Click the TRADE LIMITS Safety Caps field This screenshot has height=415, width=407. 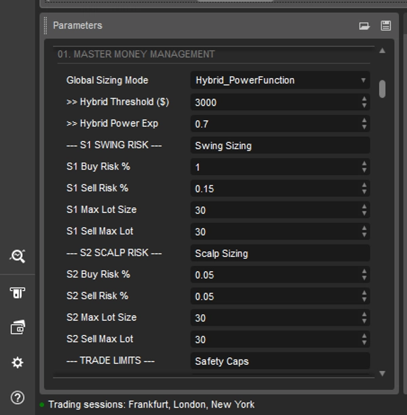point(279,361)
